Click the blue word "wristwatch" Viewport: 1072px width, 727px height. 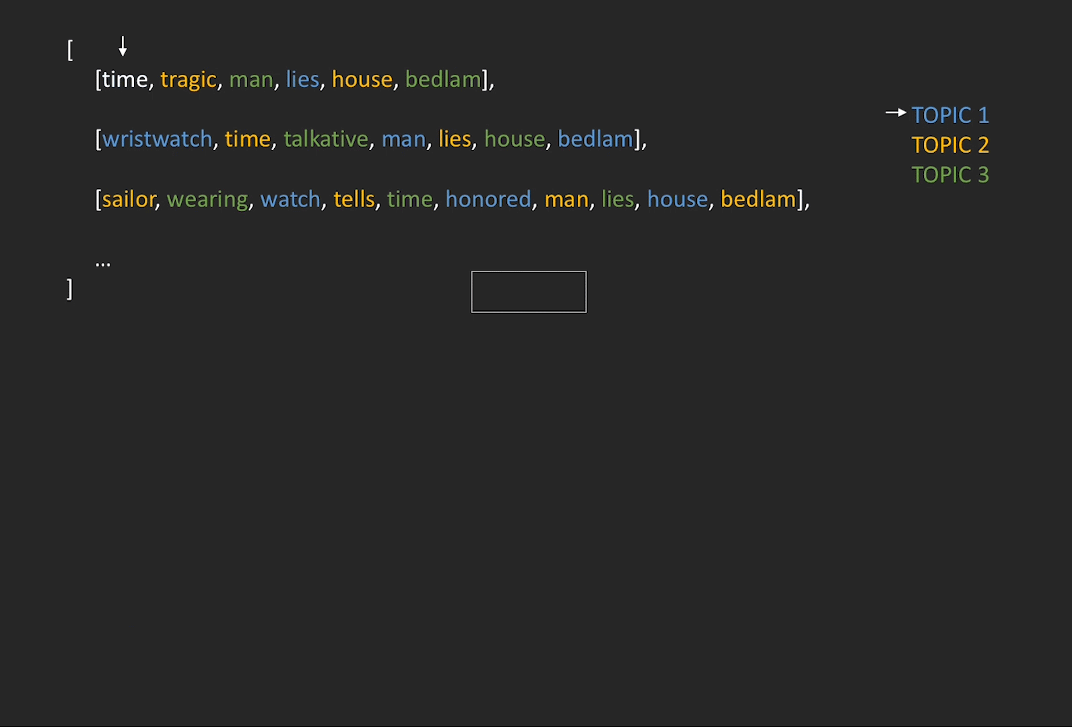pyautogui.click(x=157, y=139)
